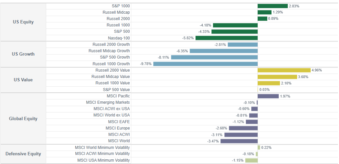The image size is (339, 164).
Task: Select the MSCI Europe bar
Action: [243, 128]
